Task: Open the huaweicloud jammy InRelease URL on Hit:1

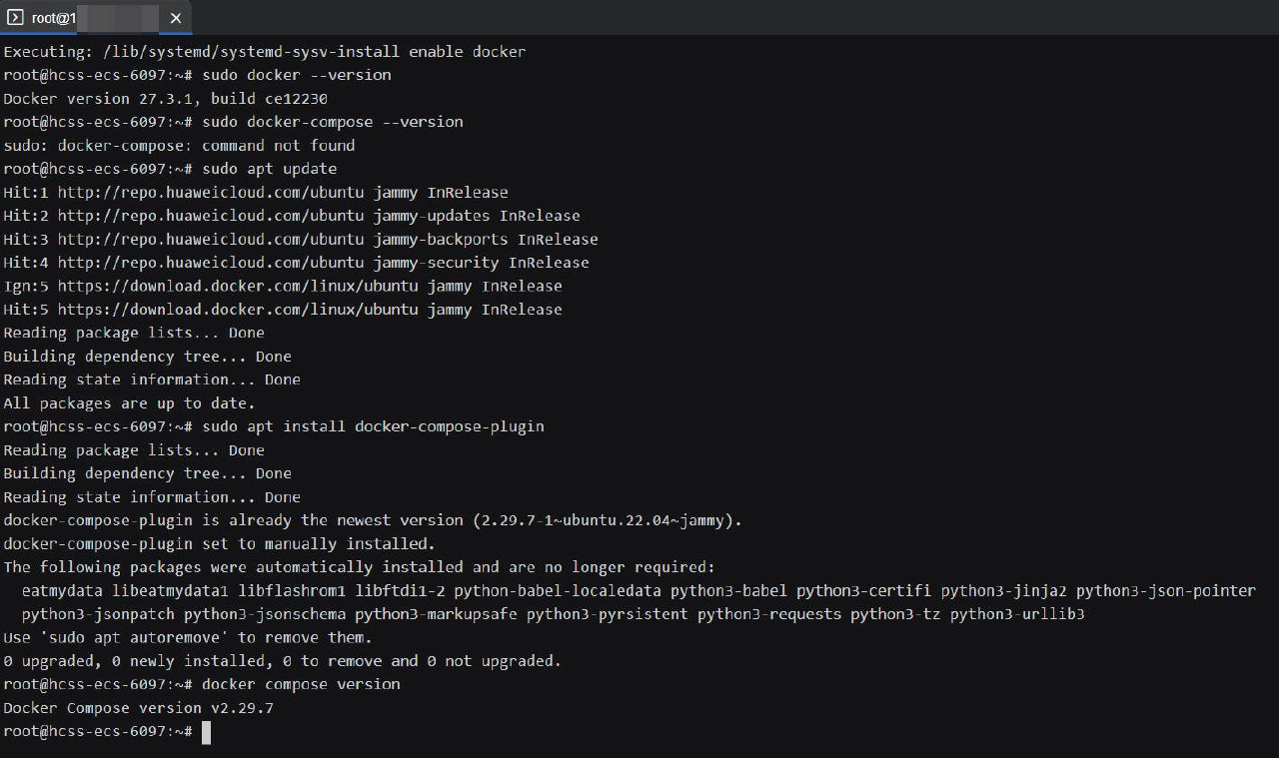Action: point(211,193)
